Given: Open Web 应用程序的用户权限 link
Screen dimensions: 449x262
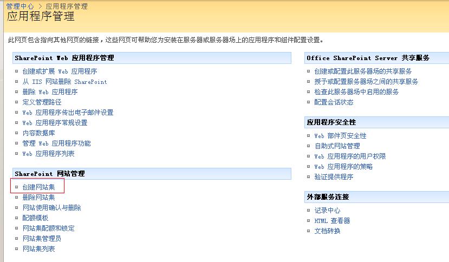Looking at the screenshot, I should (x=350, y=156).
